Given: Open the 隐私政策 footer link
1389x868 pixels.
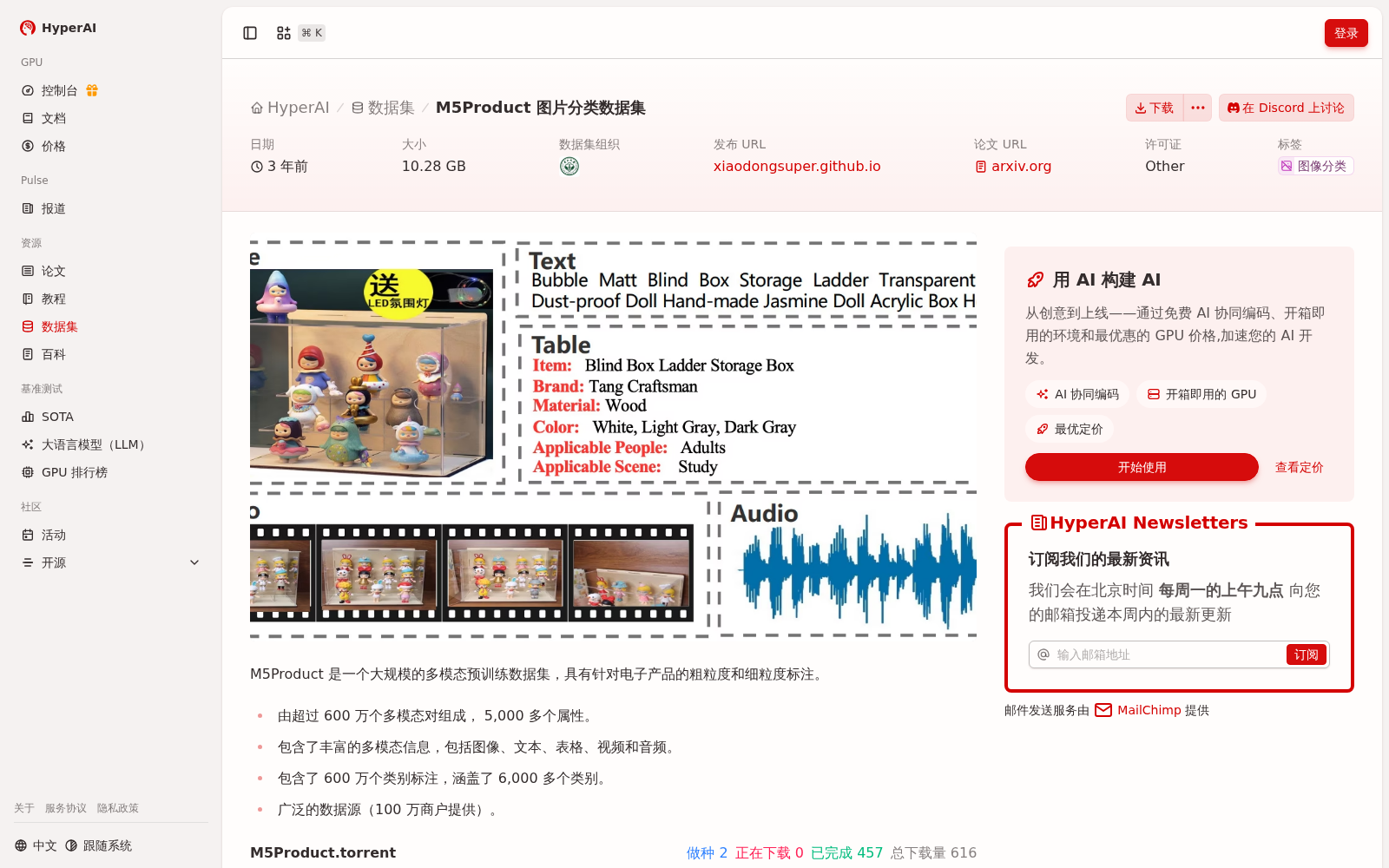Looking at the screenshot, I should point(118,808).
